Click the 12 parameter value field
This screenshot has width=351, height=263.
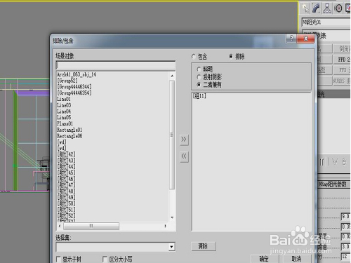345,257
